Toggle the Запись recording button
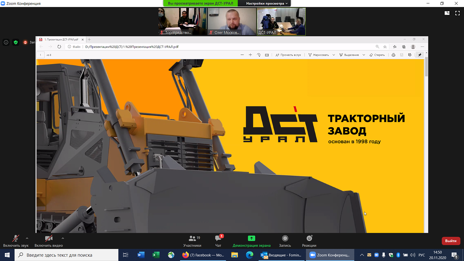This screenshot has height=261, width=464. coord(285,241)
